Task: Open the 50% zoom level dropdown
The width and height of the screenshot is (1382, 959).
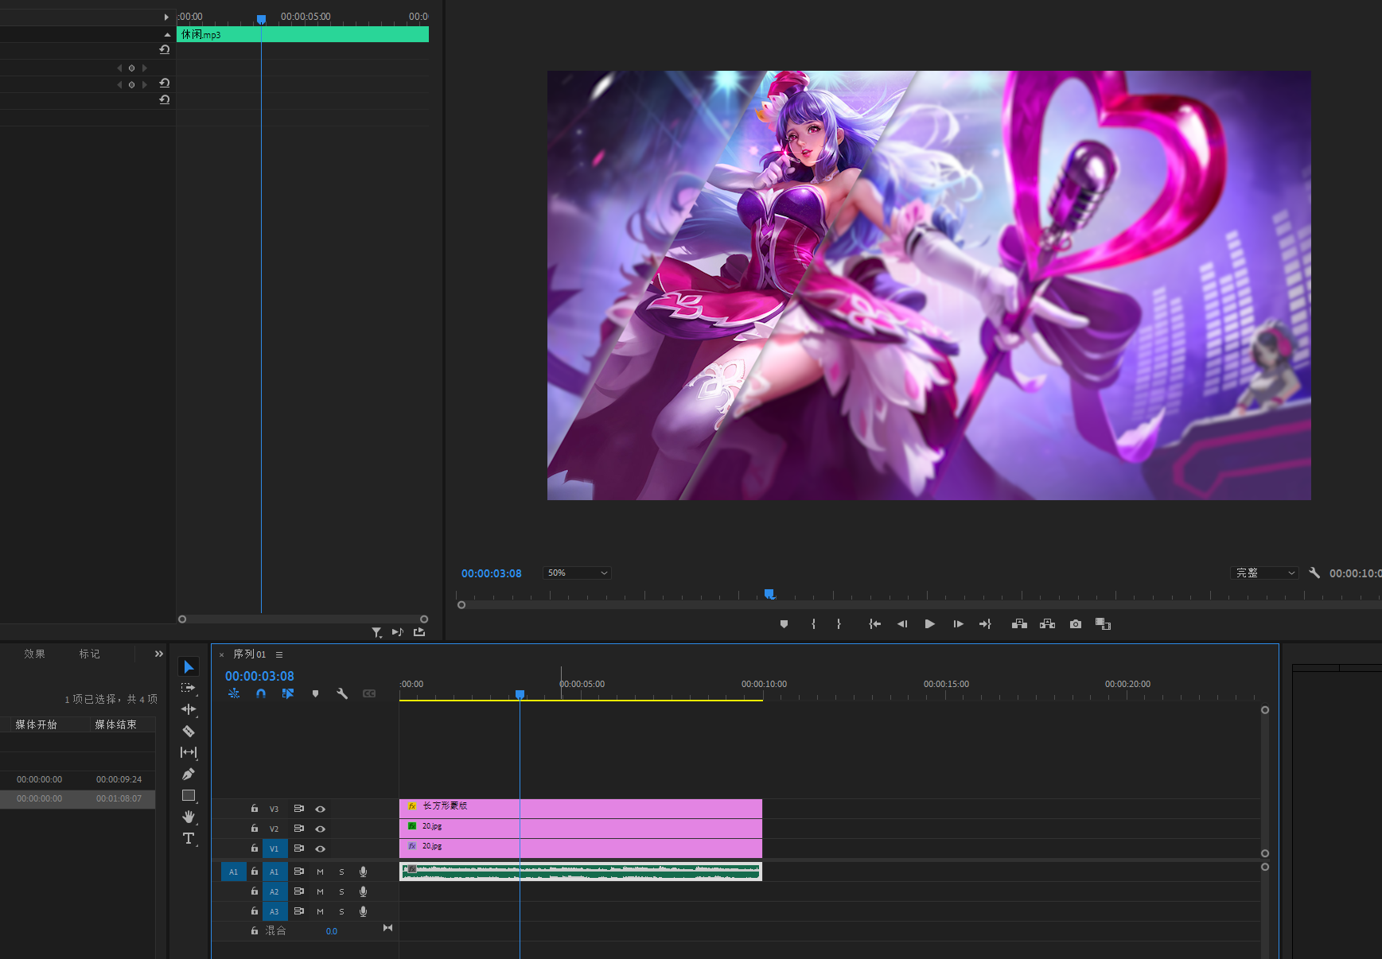Action: (577, 573)
